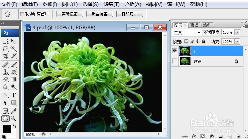The height and width of the screenshot is (139, 248).
Task: Delete layer with trash icon
Action: click(x=239, y=136)
